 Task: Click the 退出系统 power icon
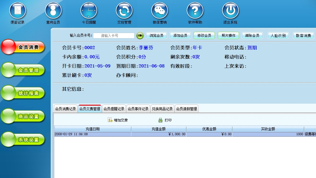(230, 11)
